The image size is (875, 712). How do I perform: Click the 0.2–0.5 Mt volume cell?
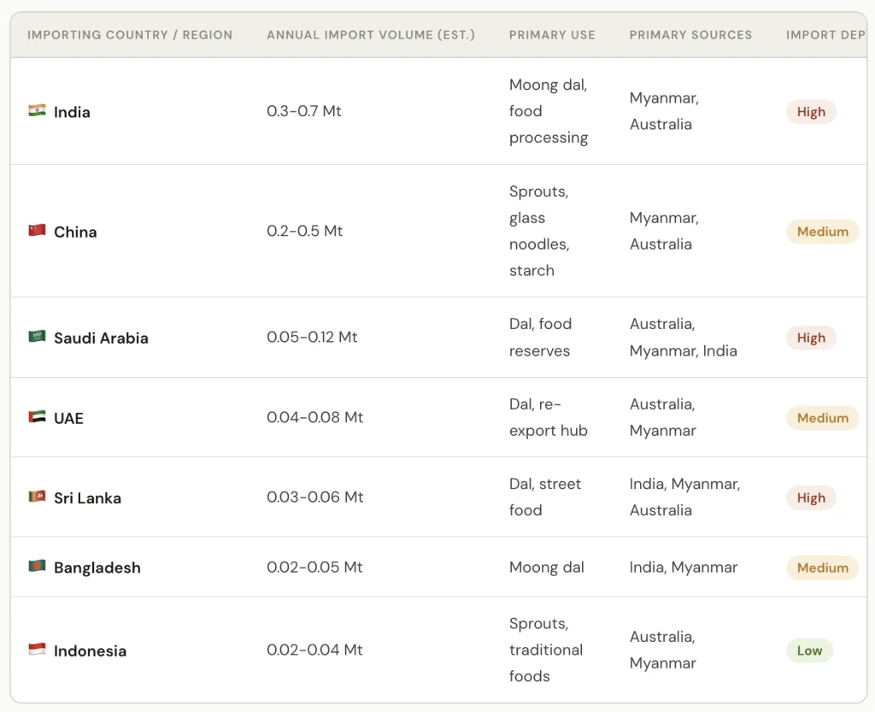pos(305,231)
